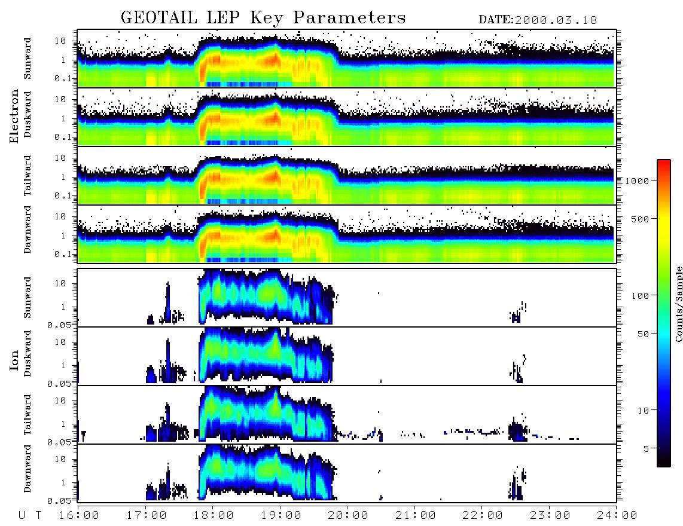Select the "DATE:2000.03.18" text

[x=538, y=20]
